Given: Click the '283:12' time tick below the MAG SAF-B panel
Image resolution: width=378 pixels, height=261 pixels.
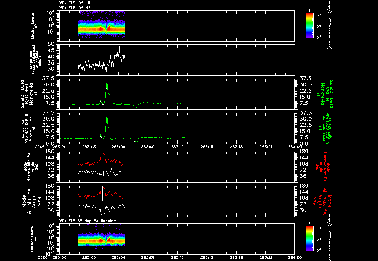Looking at the screenshot, I should click(x=178, y=147).
